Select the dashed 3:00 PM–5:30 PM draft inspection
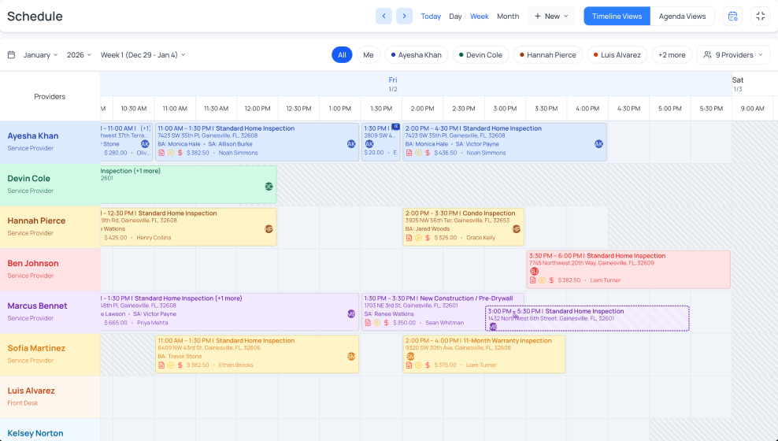 [x=587, y=318]
